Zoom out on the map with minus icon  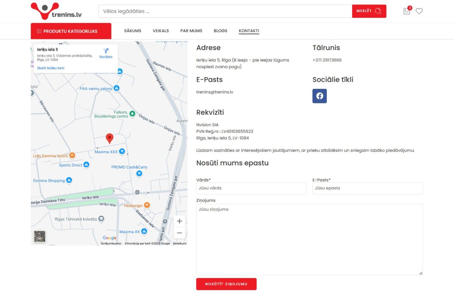(179, 233)
